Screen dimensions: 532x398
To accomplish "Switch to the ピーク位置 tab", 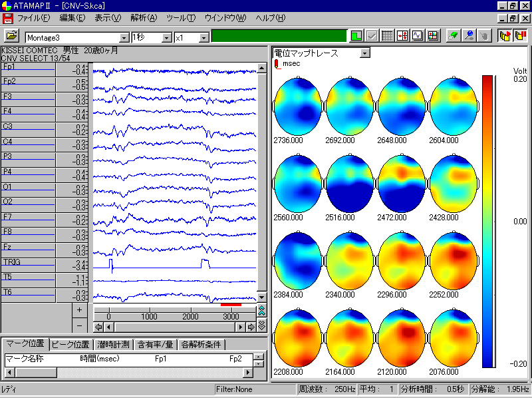I will [71, 344].
